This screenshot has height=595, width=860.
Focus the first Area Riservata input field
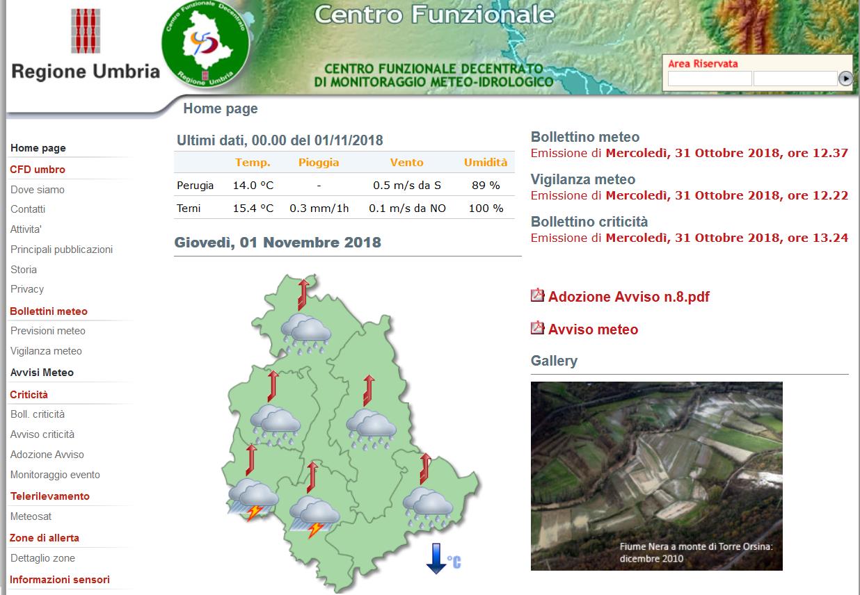[710, 79]
